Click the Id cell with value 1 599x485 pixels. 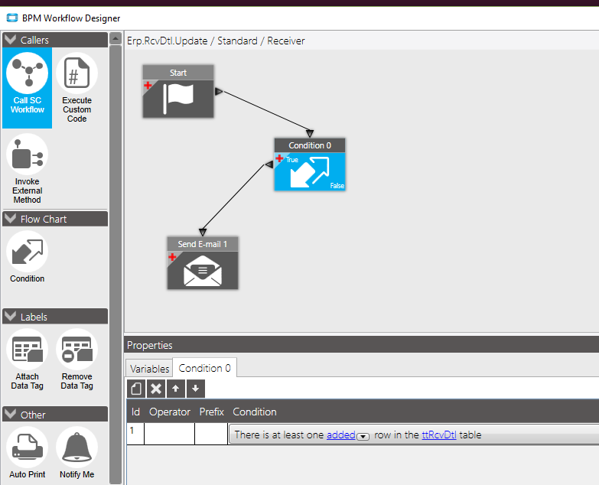pos(135,434)
